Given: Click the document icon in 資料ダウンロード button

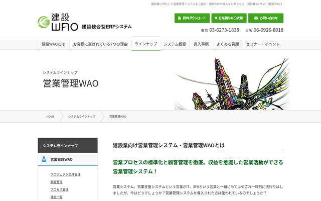Looking at the screenshot, I should (180, 18).
